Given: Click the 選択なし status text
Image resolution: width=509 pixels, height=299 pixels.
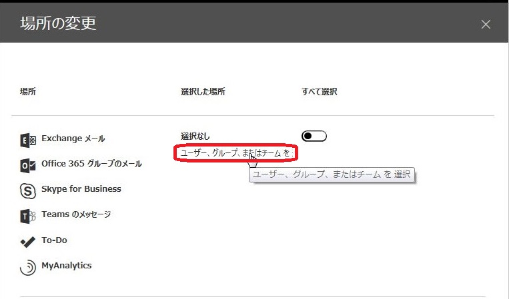Looking at the screenshot, I should pyautogui.click(x=195, y=136).
